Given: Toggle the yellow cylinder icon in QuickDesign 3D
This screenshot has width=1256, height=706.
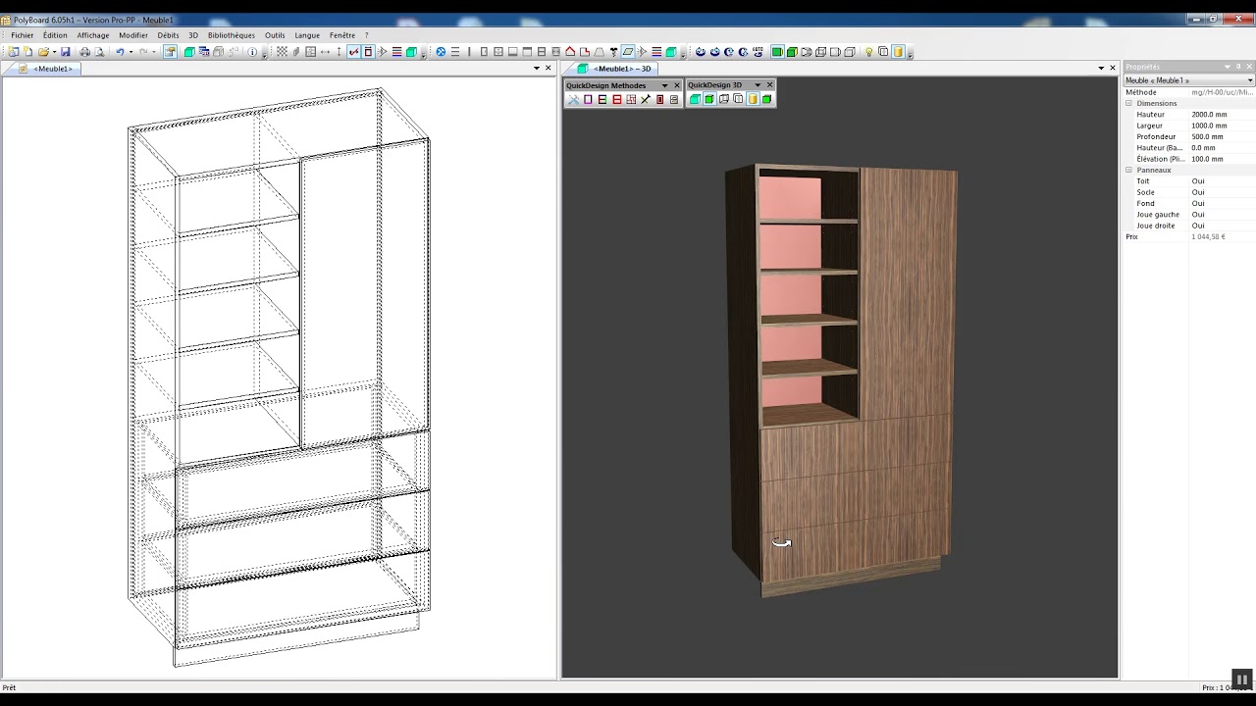Looking at the screenshot, I should tap(753, 99).
